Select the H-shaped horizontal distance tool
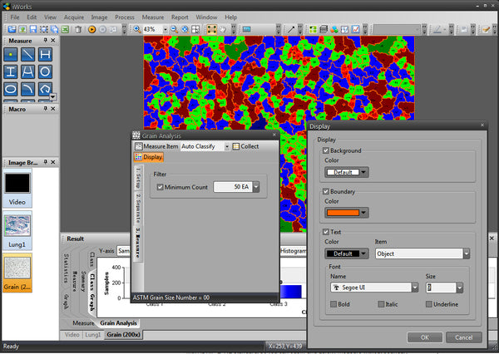This screenshot has width=499, height=354. [45, 54]
